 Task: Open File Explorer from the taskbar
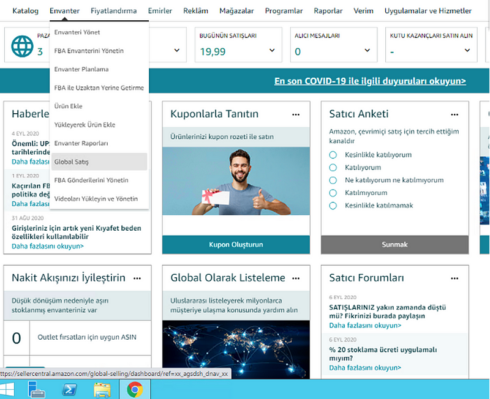[x=102, y=390]
